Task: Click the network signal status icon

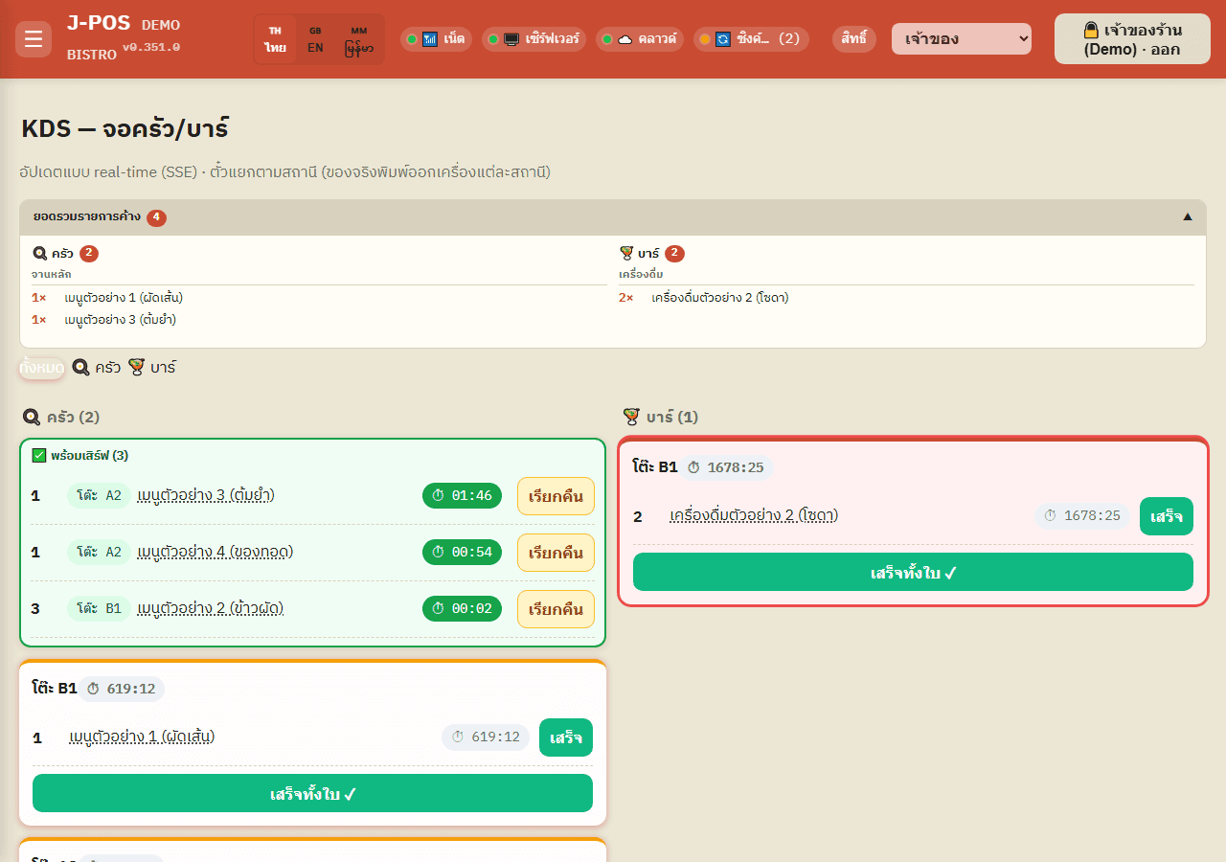Action: point(430,39)
